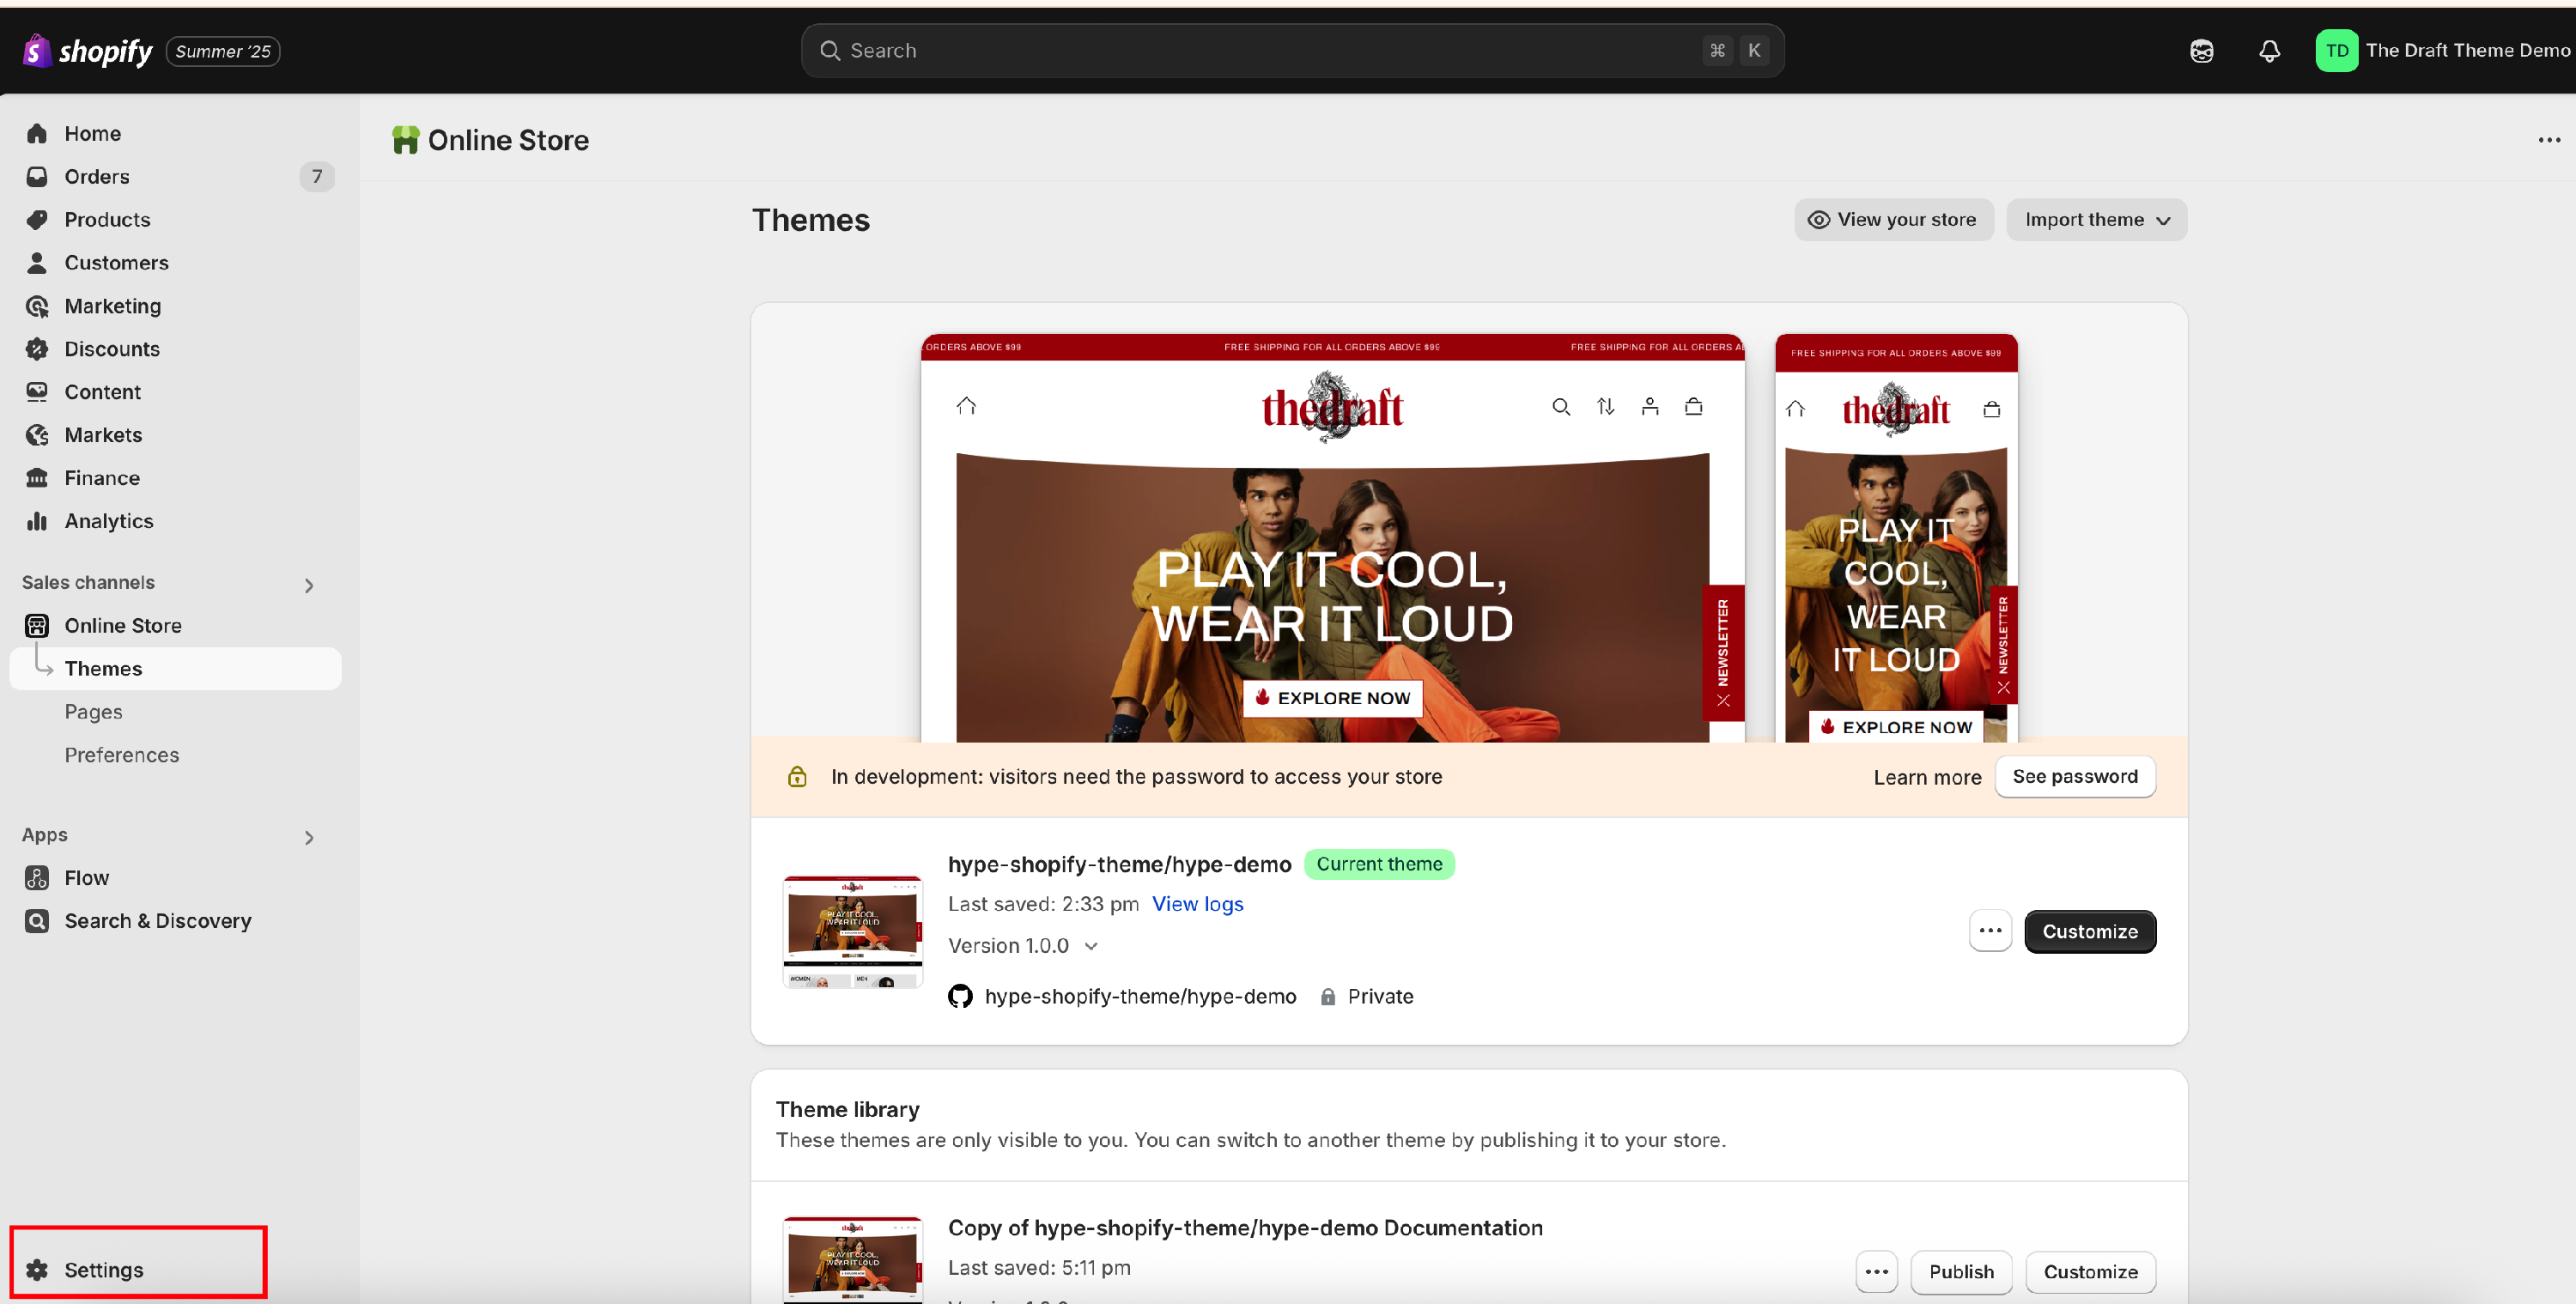Click the Private lock label
Screen dimensions: 2576x1304
click(1365, 996)
